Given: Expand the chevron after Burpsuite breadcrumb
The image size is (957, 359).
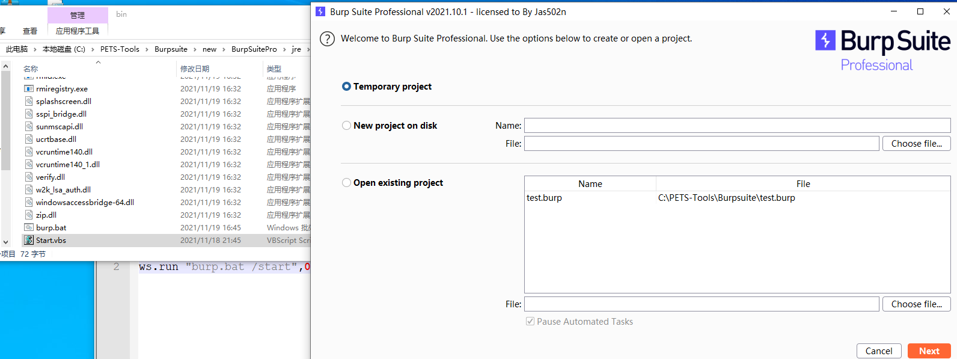Looking at the screenshot, I should coord(195,49).
